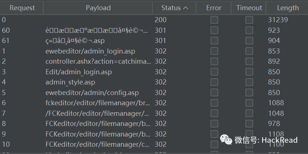
Task: Toggle Error checkbox for ewebeditor/admin_login.asp row
Action: pos(214,51)
